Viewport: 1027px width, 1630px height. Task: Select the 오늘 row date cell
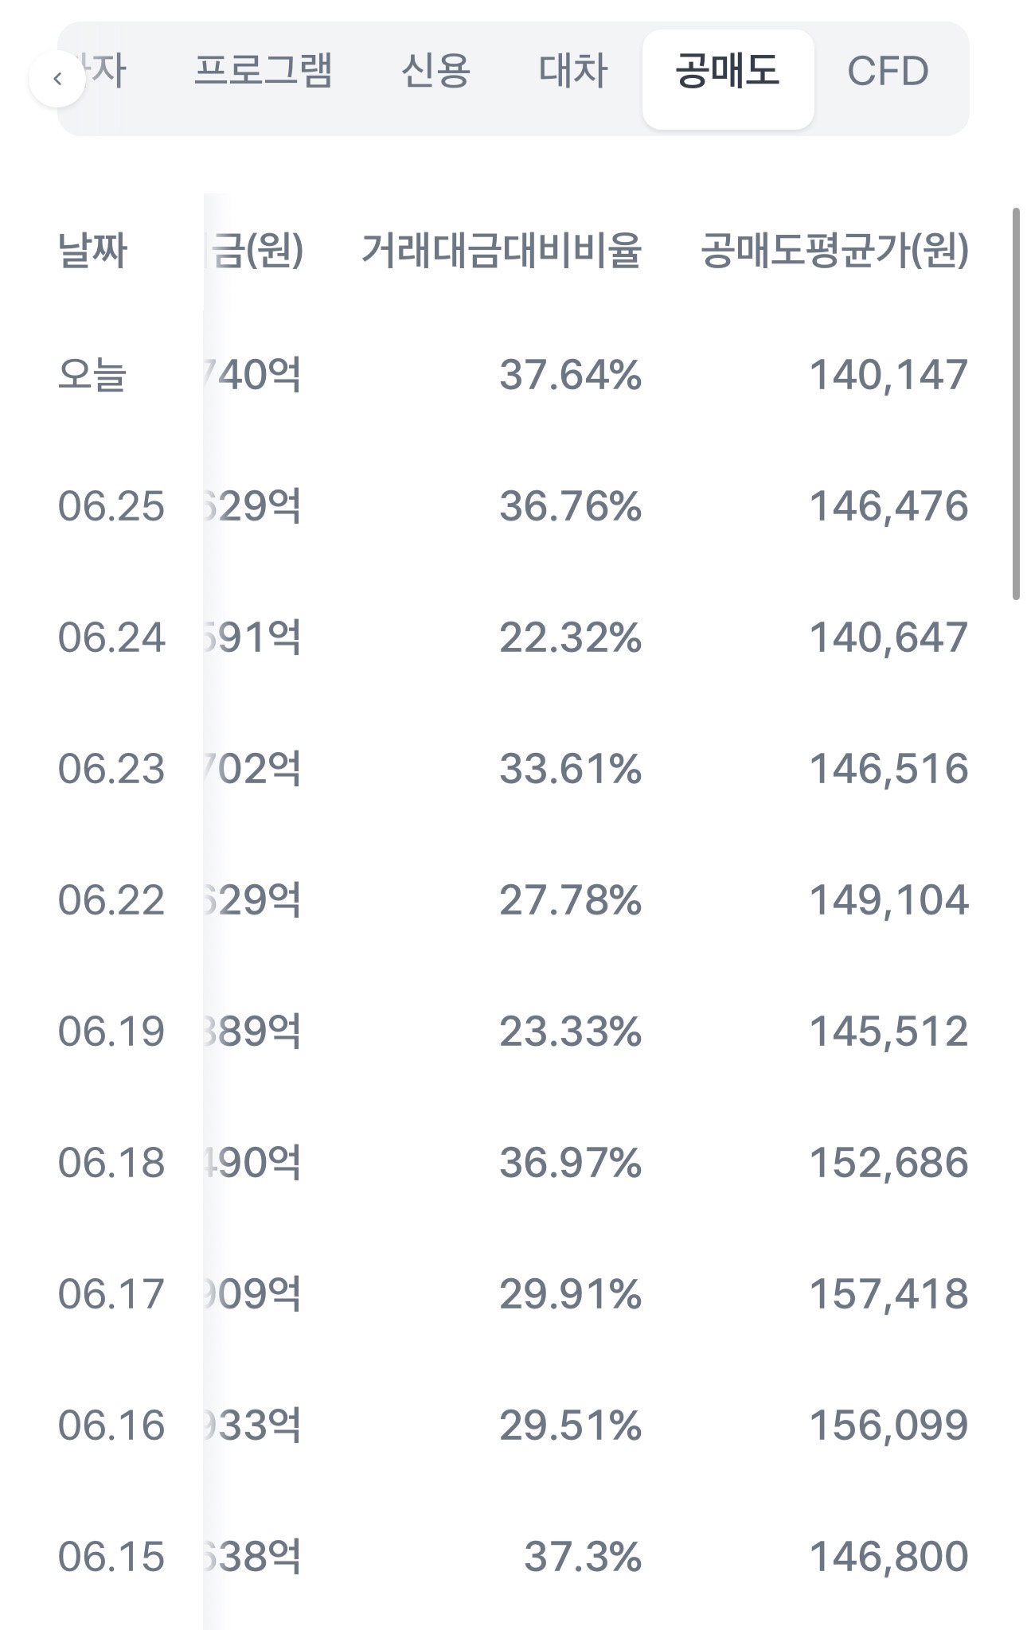pyautogui.click(x=92, y=375)
